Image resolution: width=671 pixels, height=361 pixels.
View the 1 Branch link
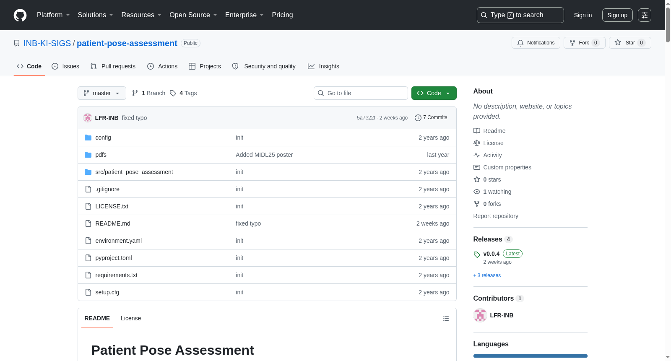click(x=149, y=93)
